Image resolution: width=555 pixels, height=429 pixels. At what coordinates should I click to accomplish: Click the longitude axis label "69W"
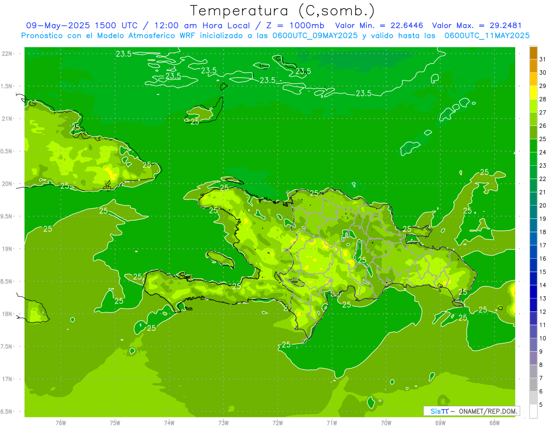pyautogui.click(x=440, y=423)
